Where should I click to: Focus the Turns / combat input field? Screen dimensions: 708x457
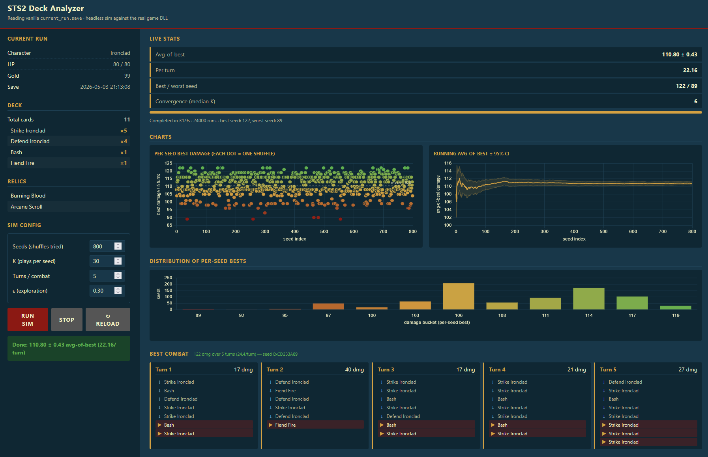(x=107, y=276)
